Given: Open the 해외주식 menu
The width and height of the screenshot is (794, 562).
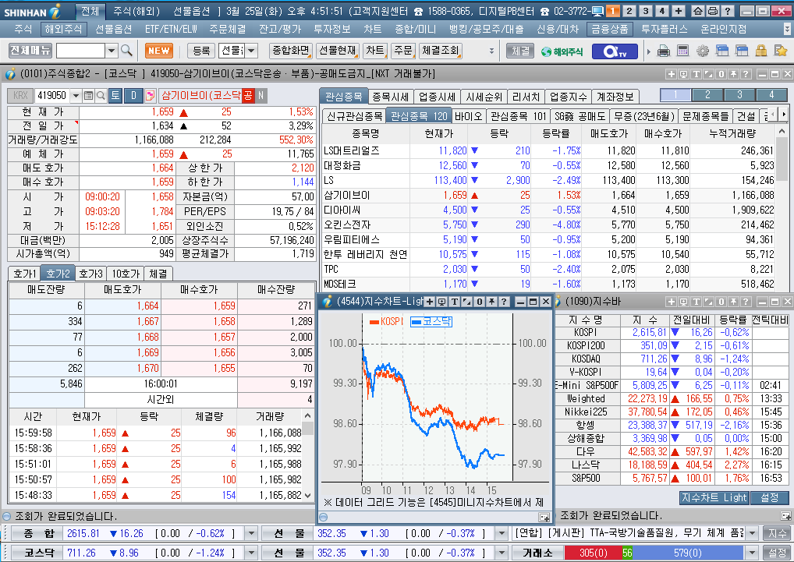Looking at the screenshot, I should pyautogui.click(x=63, y=30).
